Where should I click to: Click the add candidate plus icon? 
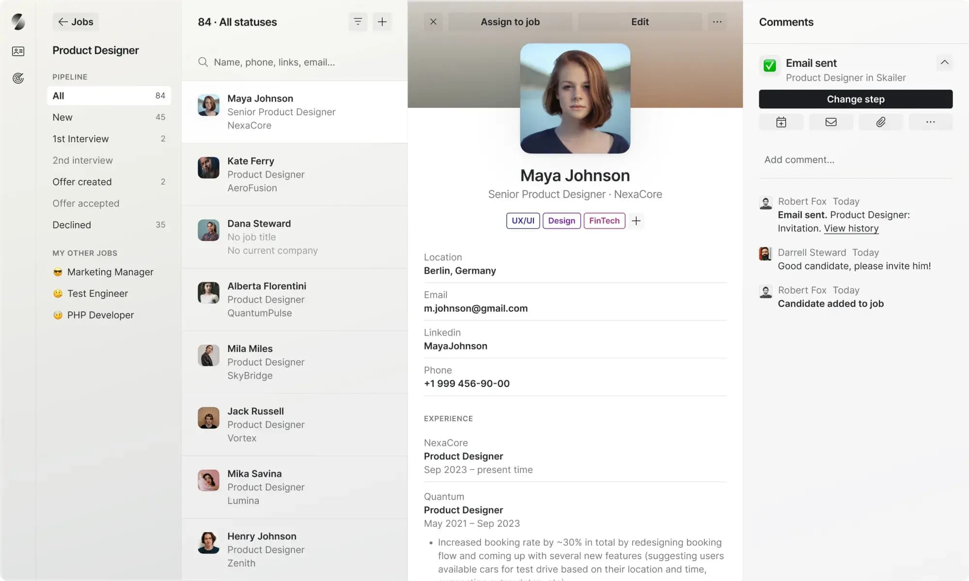click(382, 21)
